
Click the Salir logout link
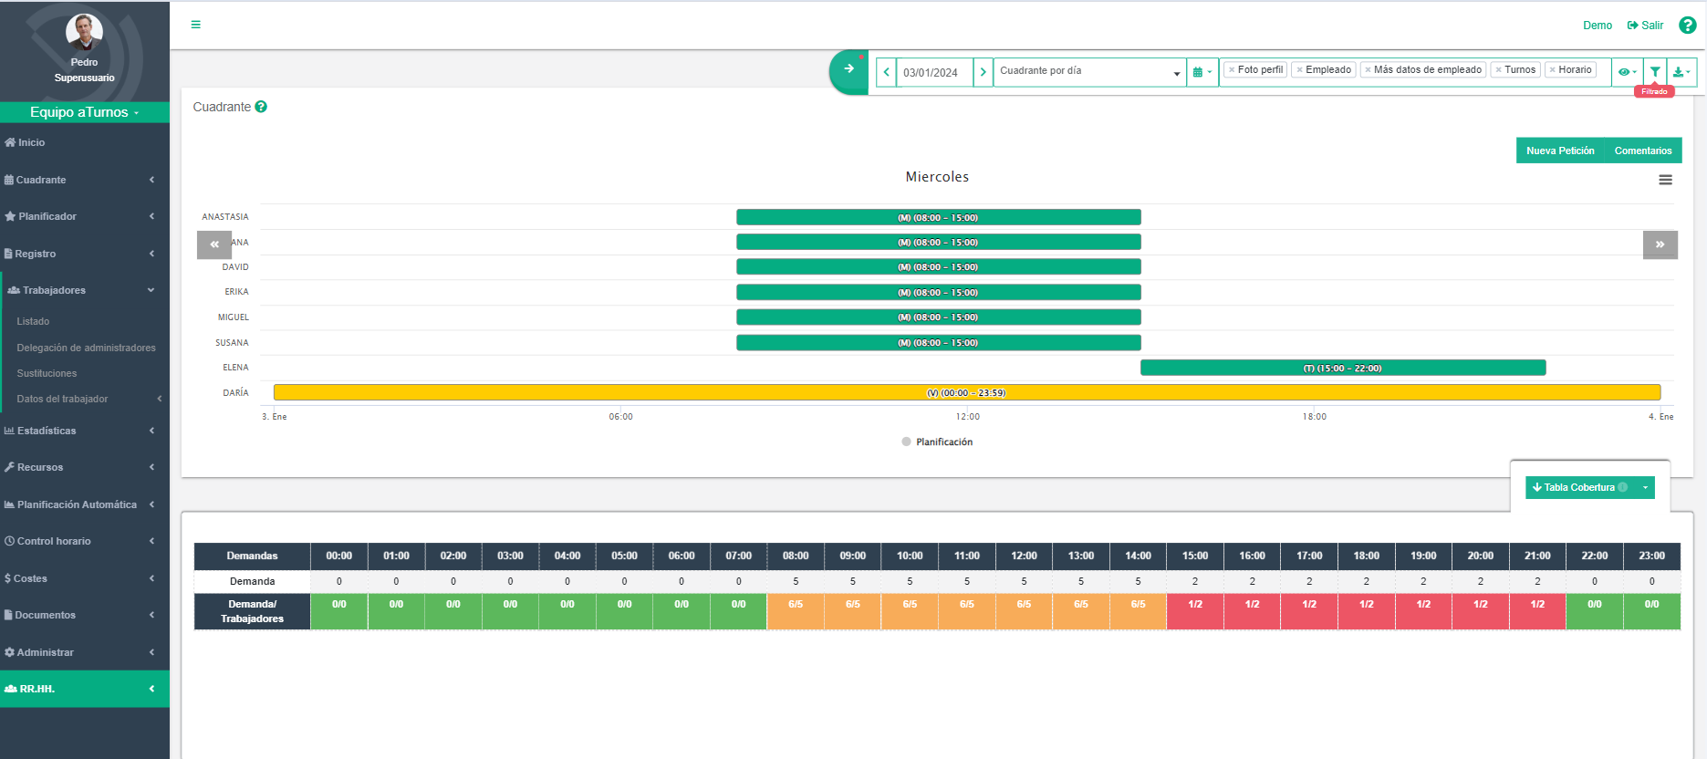coord(1645,26)
